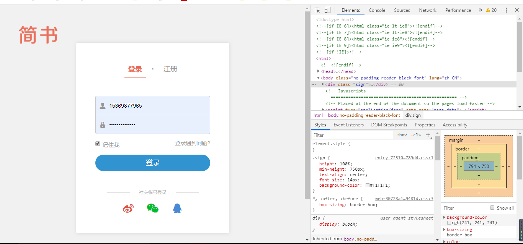Click the add new style rule plus icon
The image size is (523, 244).
tap(428, 135)
